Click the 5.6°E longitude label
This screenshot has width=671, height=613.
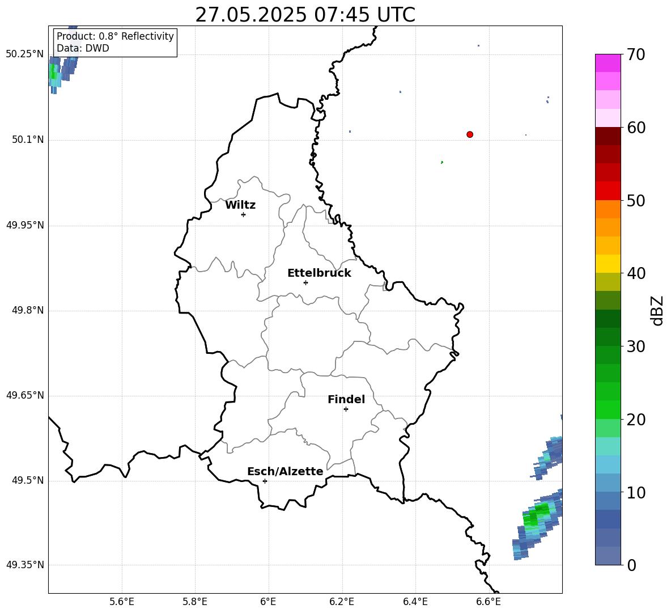pyautogui.click(x=122, y=602)
